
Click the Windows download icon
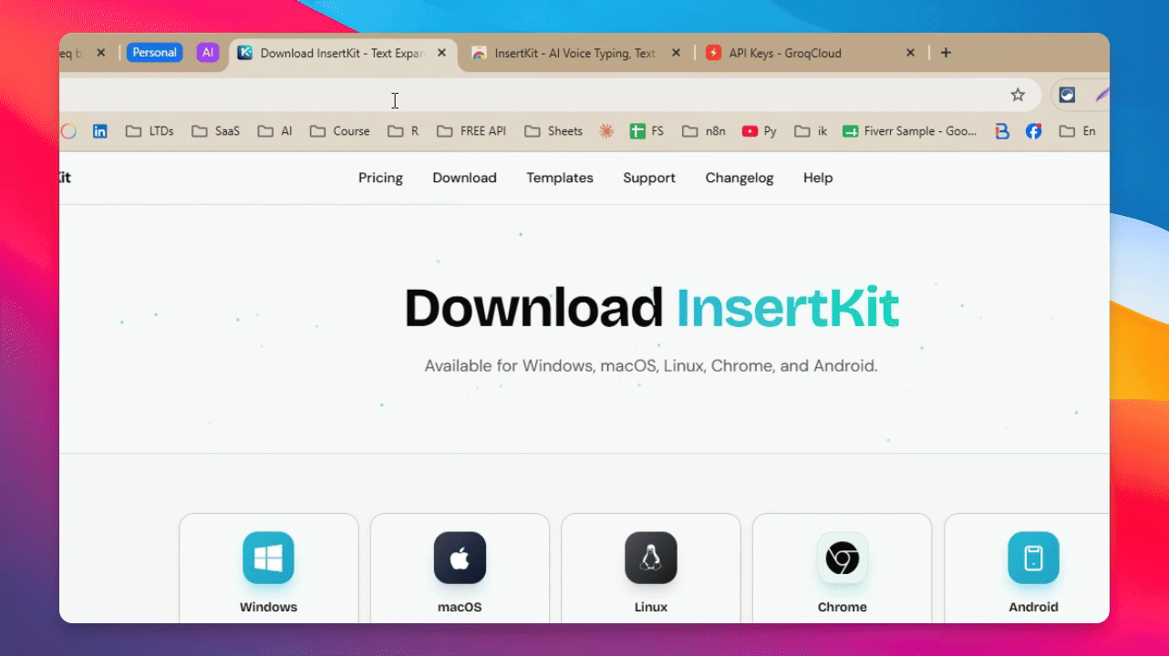[268, 558]
